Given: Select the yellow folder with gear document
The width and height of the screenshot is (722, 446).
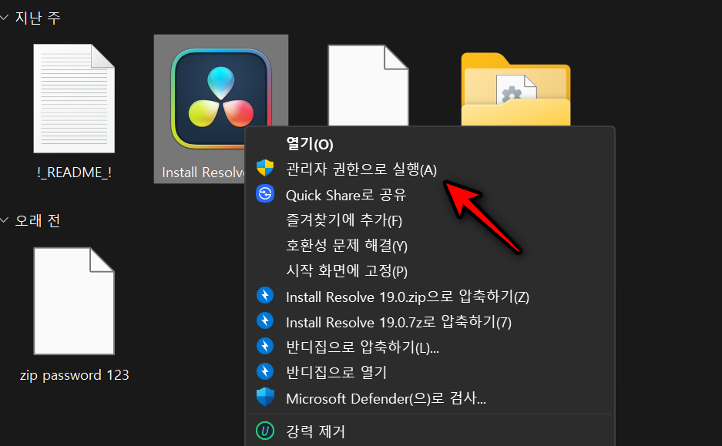Looking at the screenshot, I should [515, 89].
